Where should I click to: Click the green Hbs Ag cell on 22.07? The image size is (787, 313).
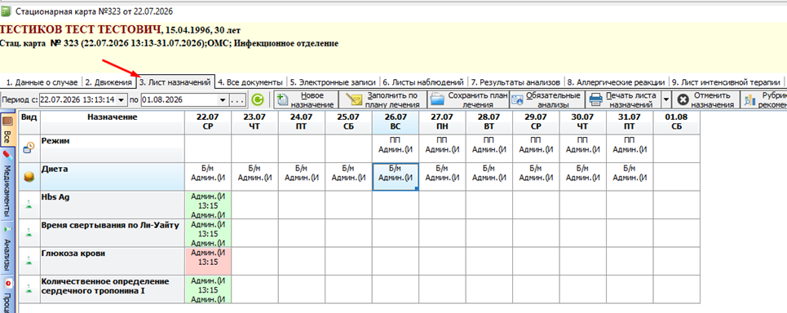pos(208,204)
